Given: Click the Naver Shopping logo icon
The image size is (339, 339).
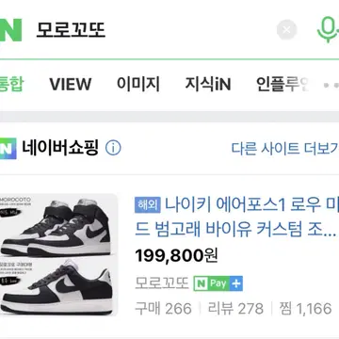Looking at the screenshot, I should coord(8,148).
